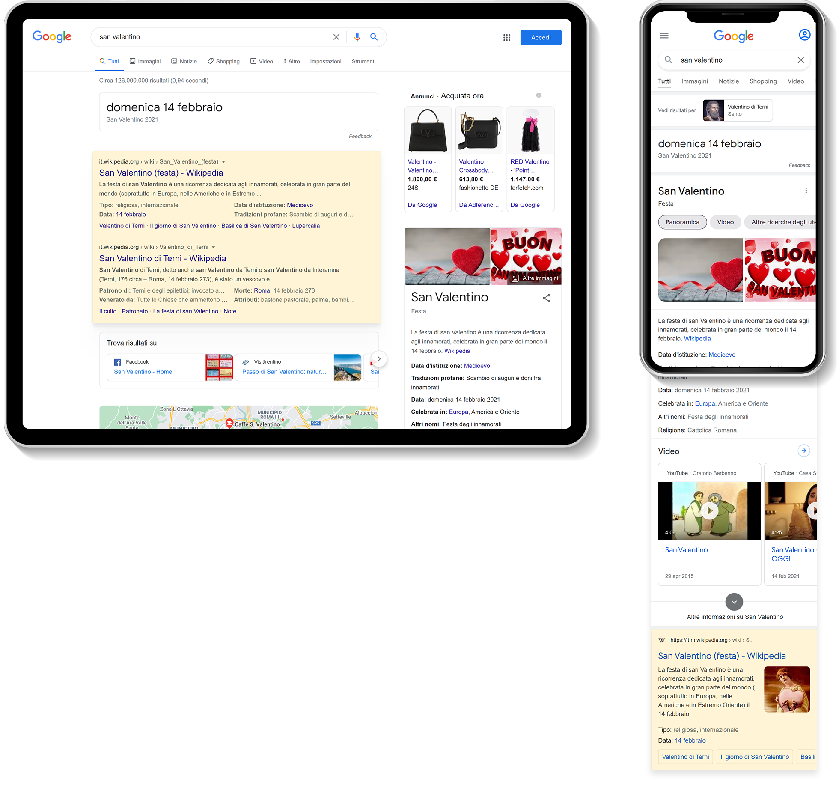The width and height of the screenshot is (839, 785).
Task: Open the Google apps grid icon
Action: point(507,38)
